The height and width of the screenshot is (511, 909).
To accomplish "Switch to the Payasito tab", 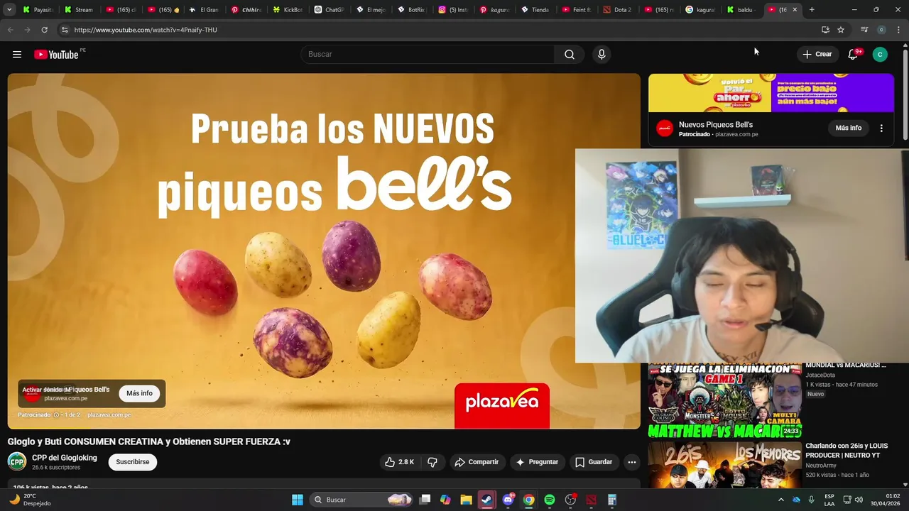I will pyautogui.click(x=38, y=10).
